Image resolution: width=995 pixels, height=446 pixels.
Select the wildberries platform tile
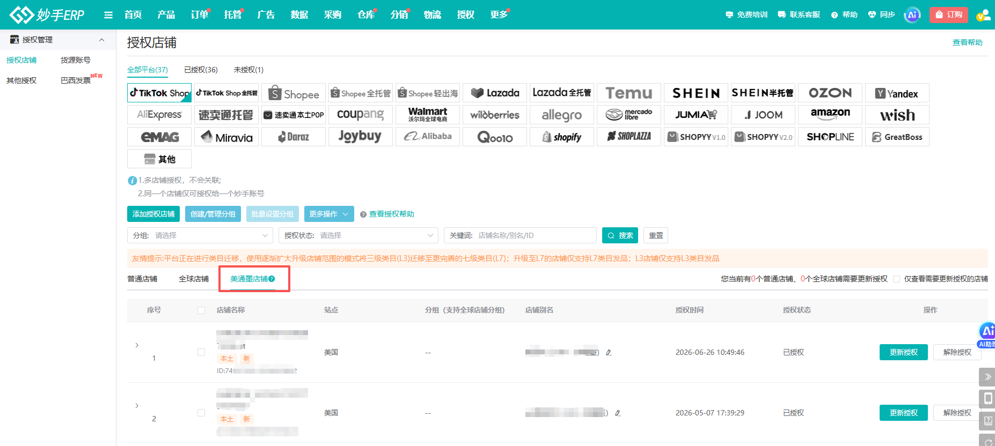pos(495,115)
